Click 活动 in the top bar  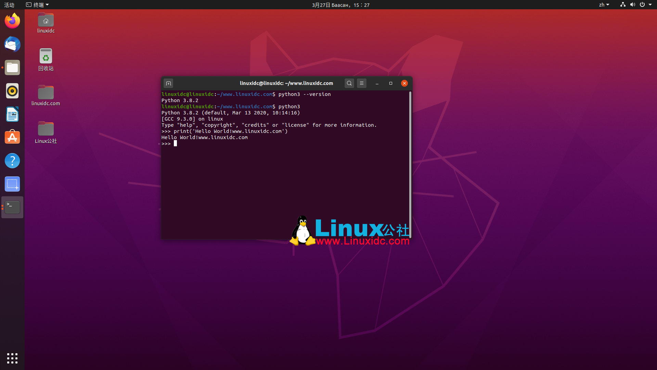coord(9,5)
